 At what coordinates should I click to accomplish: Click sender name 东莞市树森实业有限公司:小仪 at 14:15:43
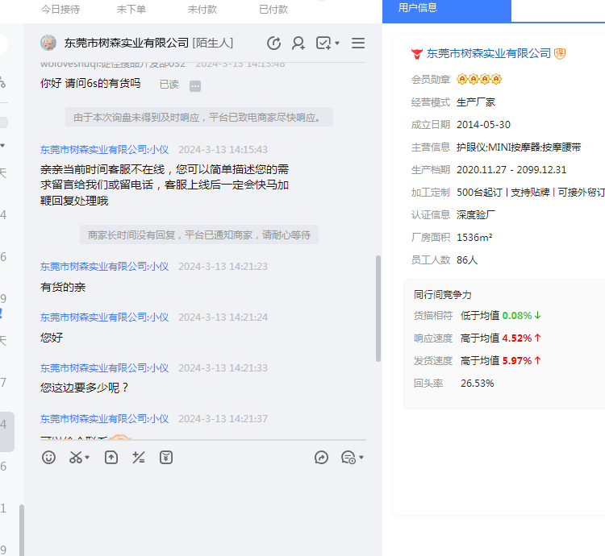pyautogui.click(x=105, y=150)
